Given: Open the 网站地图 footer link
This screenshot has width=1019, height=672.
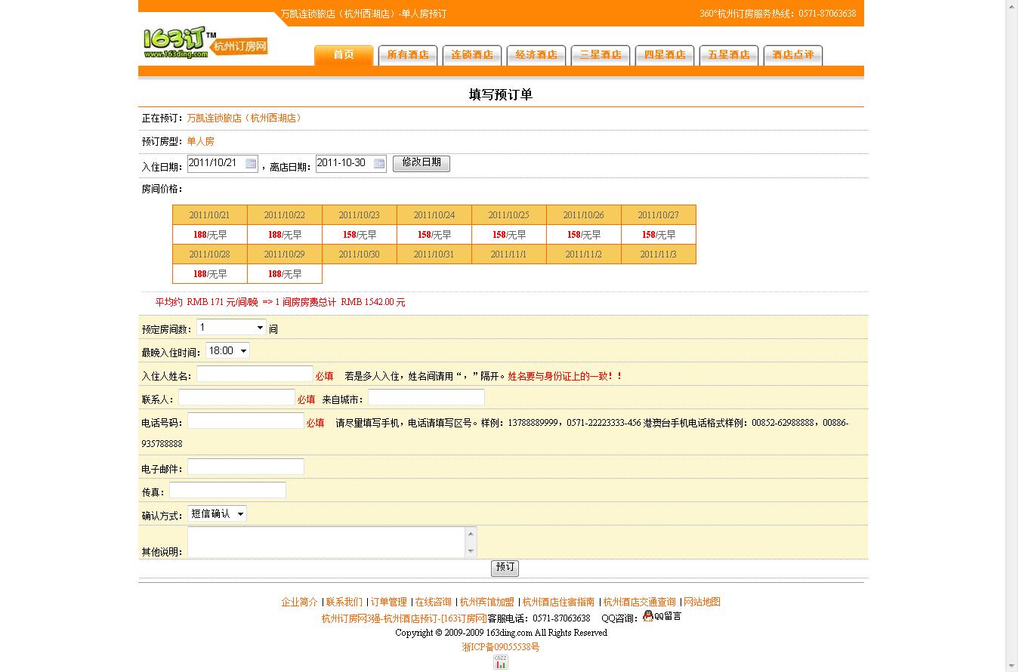Looking at the screenshot, I should (702, 603).
